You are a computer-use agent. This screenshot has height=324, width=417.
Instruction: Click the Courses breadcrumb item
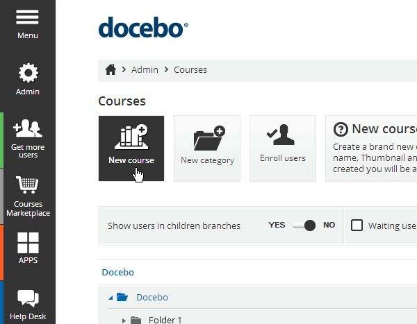pyautogui.click(x=190, y=70)
